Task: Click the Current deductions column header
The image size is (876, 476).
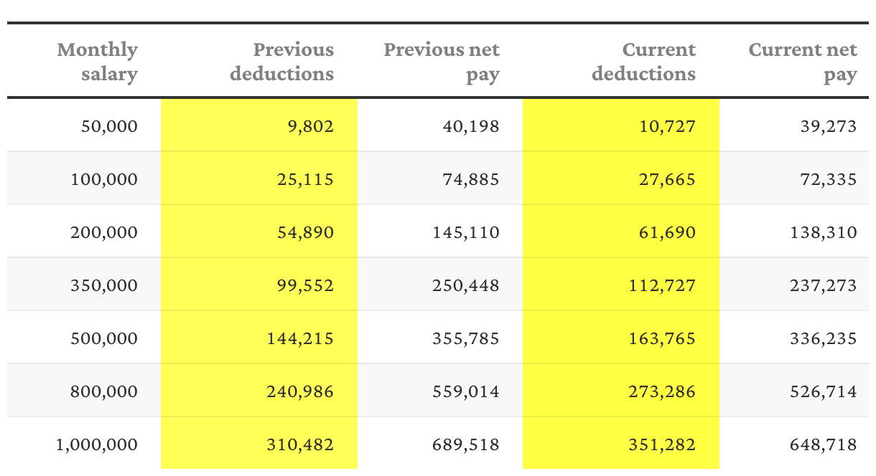Action: 644,62
